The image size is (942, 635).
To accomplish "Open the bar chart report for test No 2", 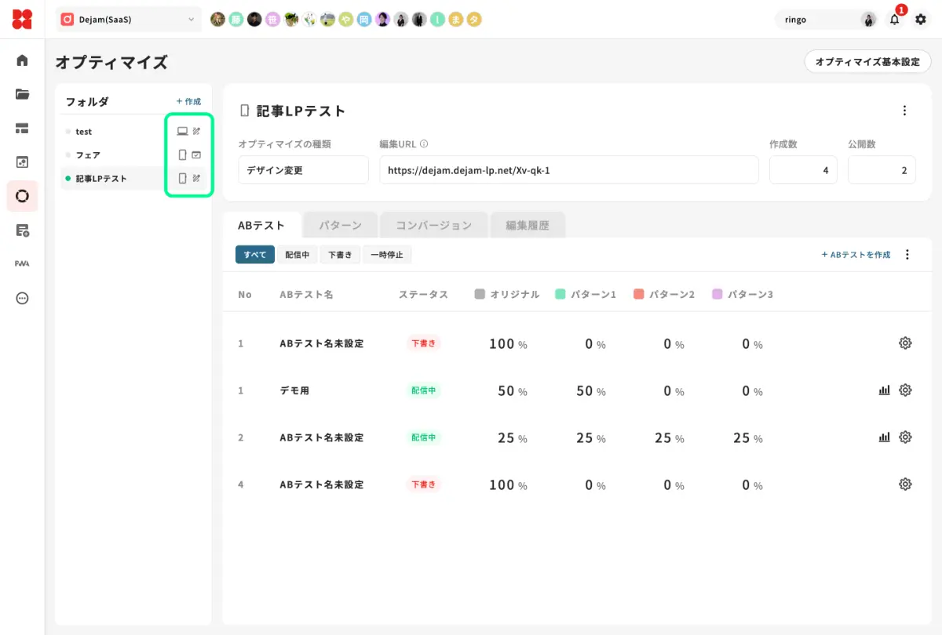I will (x=884, y=437).
